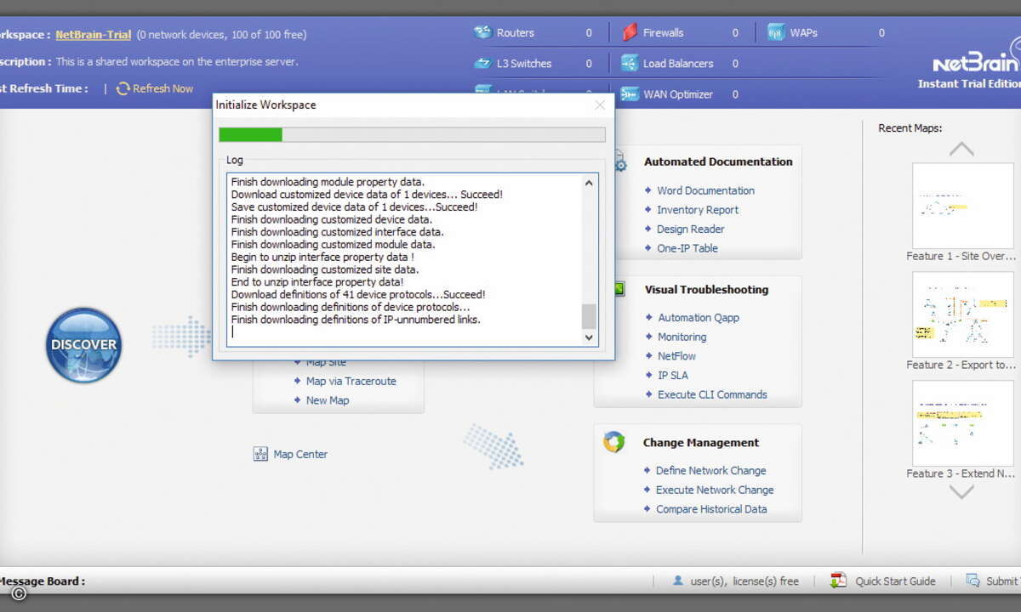Click the Load Balancers label
1021x612 pixels.
pos(678,64)
